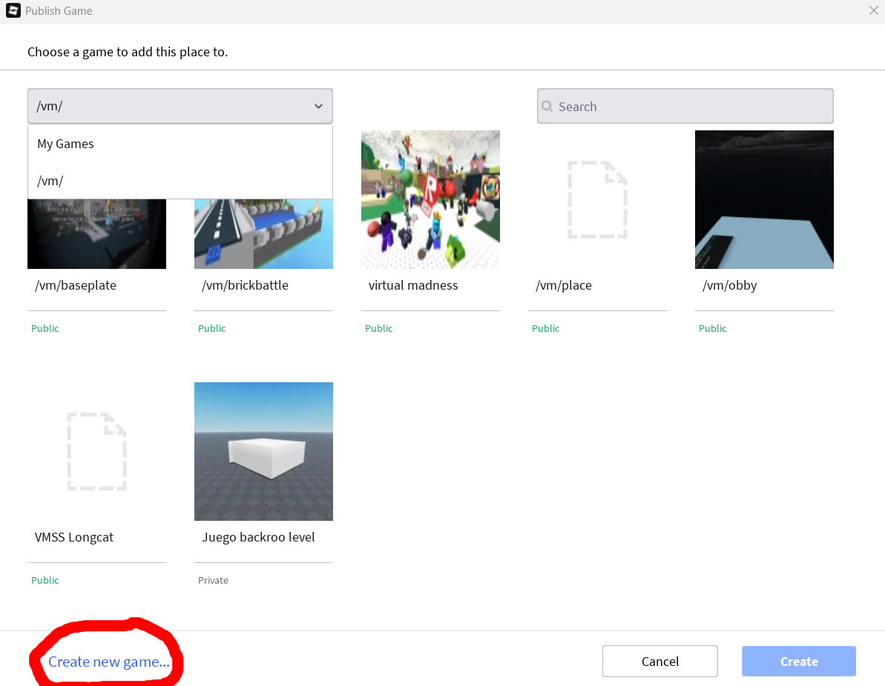Expand the /vm/ owner dropdown
This screenshot has height=686, width=885.
point(180,106)
